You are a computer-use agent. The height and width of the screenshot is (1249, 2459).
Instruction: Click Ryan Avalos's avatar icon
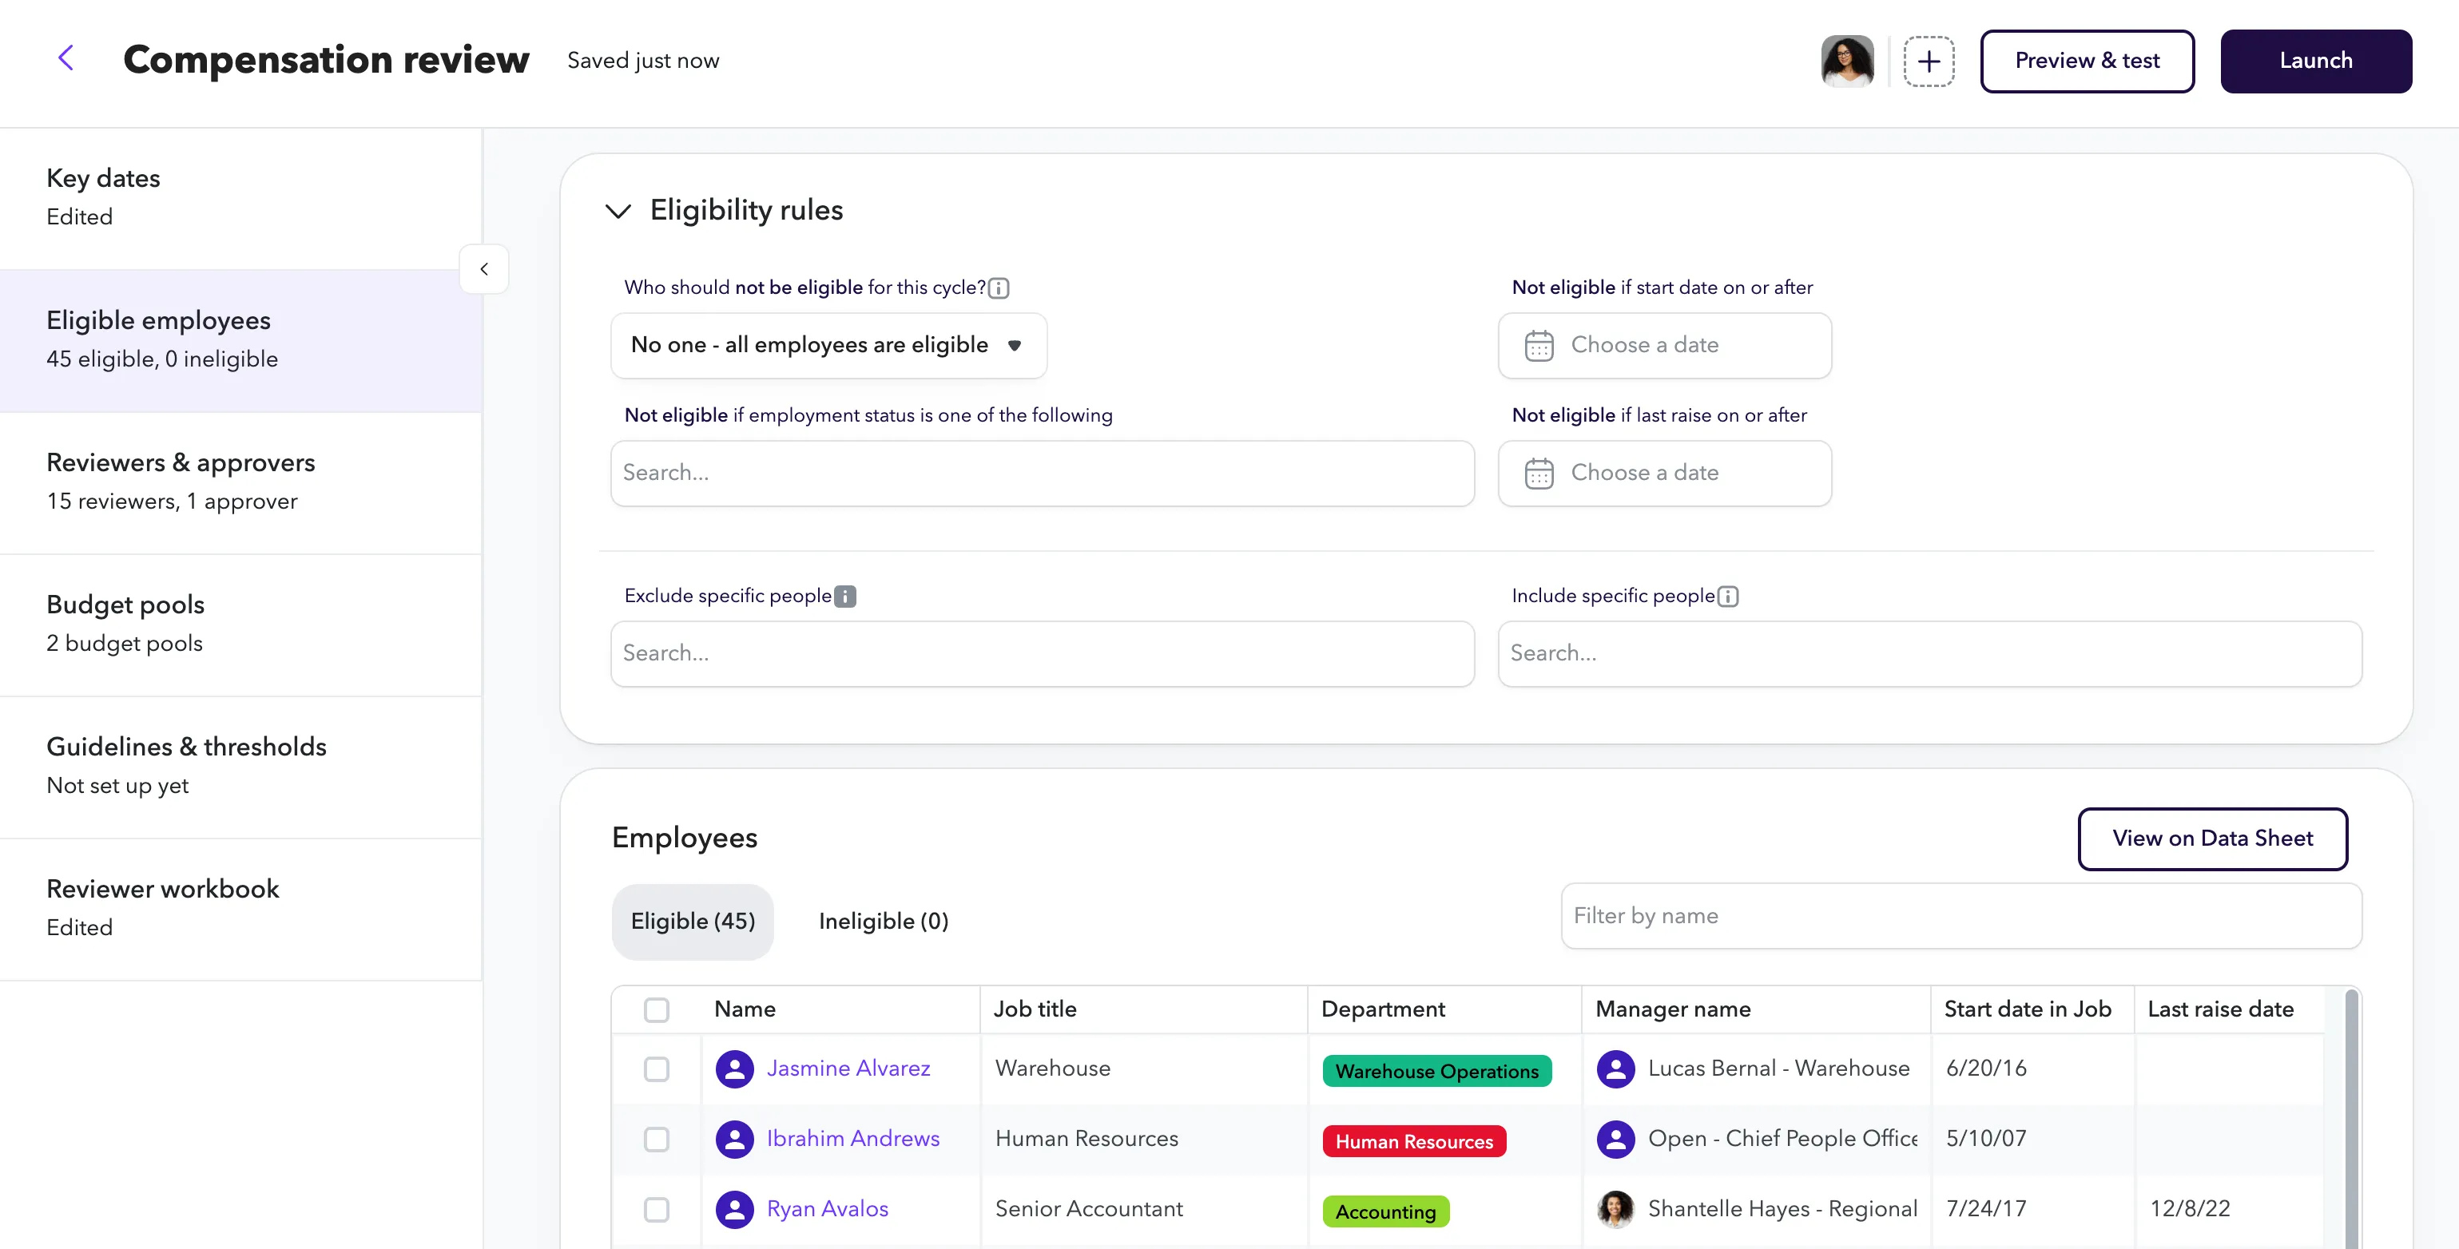tap(735, 1210)
